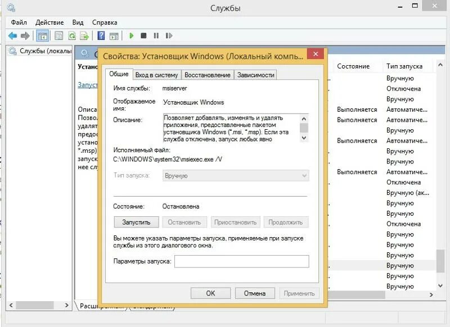Click the Тип запуска column header

tap(404, 66)
